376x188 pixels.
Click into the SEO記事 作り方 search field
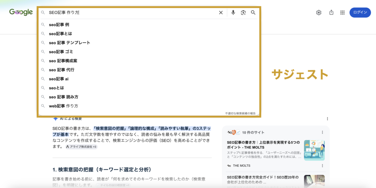click(x=132, y=13)
